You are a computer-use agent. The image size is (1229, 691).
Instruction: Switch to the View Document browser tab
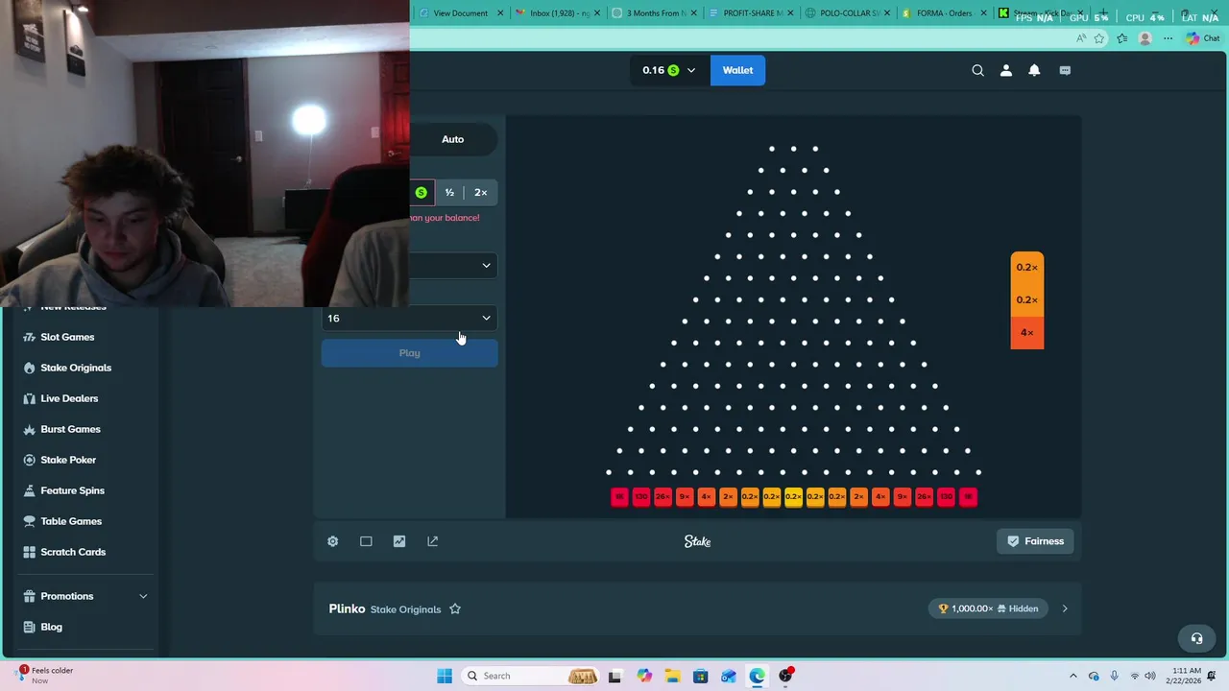click(x=461, y=13)
